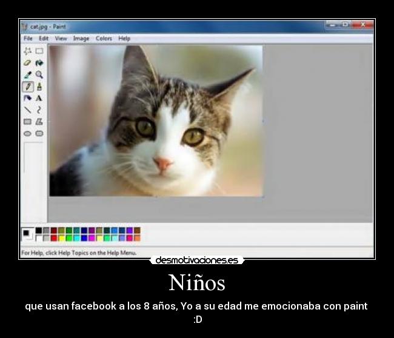Select the maroon dark red swatch
Image resolution: width=394 pixels, height=338 pixels.
coord(54,230)
